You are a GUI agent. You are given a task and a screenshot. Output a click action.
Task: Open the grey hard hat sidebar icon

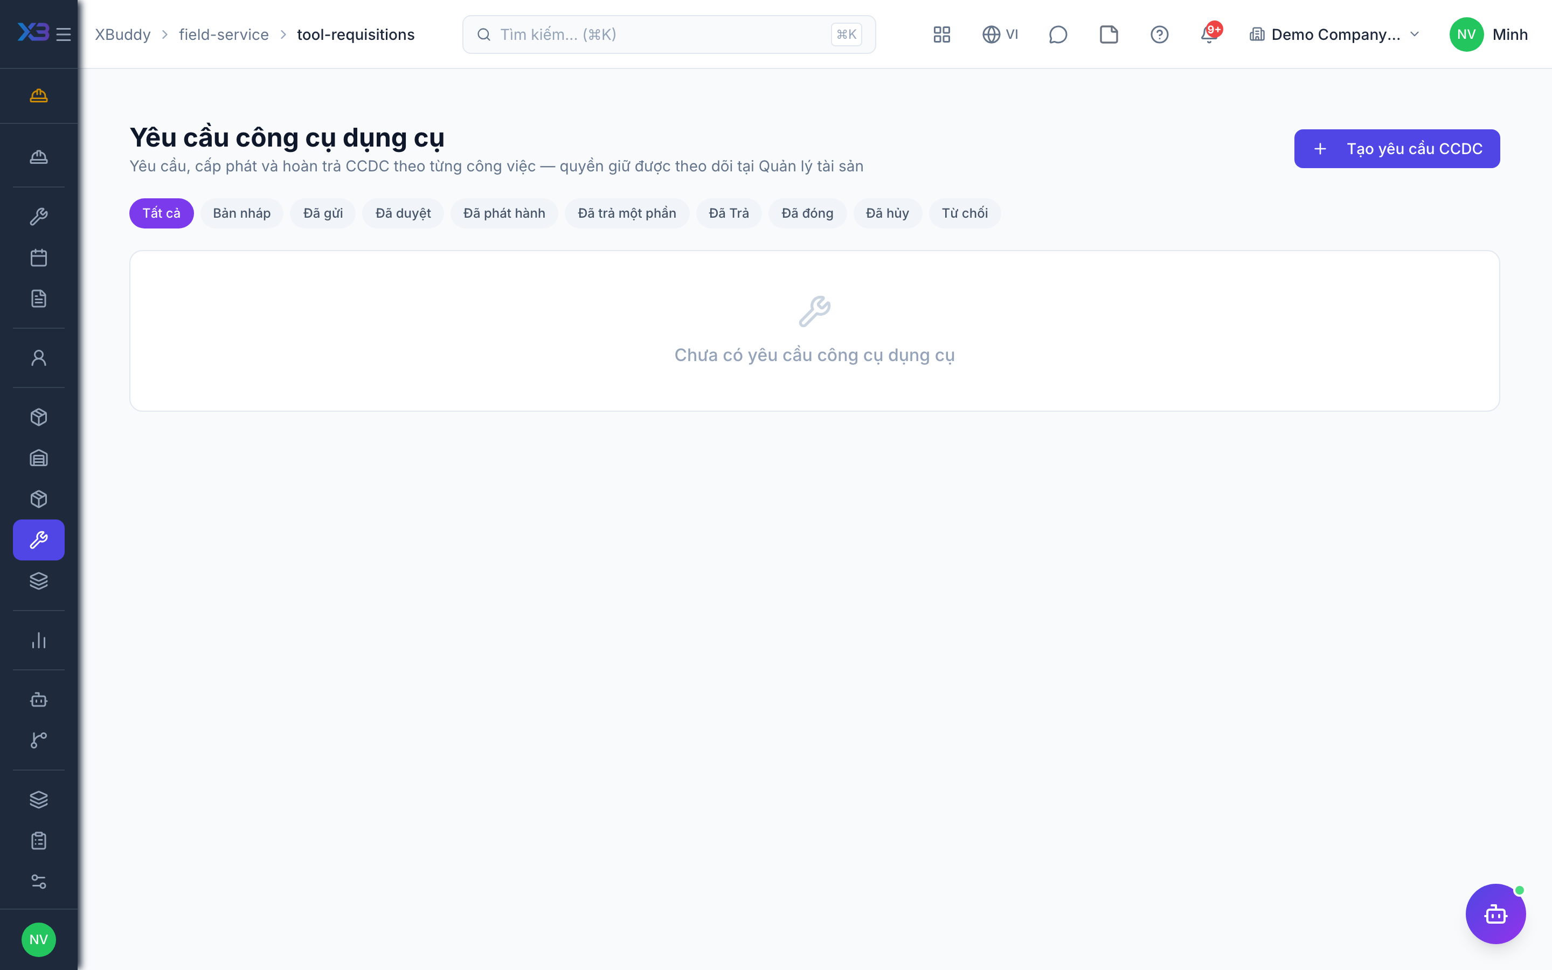click(38, 156)
